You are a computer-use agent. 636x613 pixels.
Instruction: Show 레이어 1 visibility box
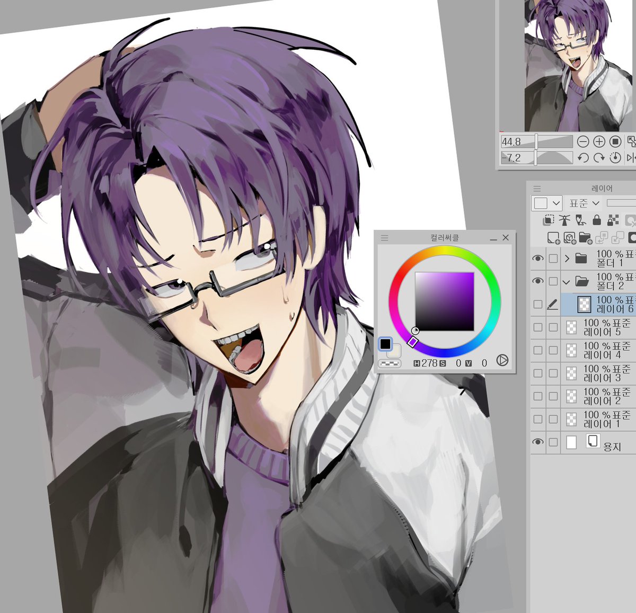538,419
